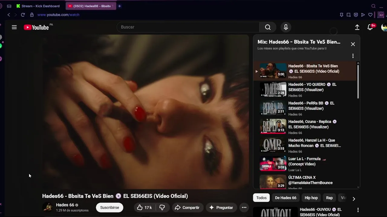Screen dimensions: 387x217
Task: Play Luar La L - Formula from the mix
Action: click(x=305, y=164)
